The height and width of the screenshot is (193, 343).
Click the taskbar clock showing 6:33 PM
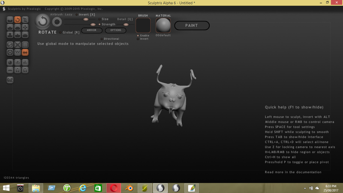(x=331, y=188)
